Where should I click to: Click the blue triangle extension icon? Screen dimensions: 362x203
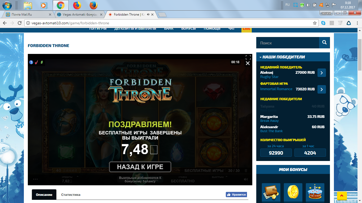click(349, 23)
